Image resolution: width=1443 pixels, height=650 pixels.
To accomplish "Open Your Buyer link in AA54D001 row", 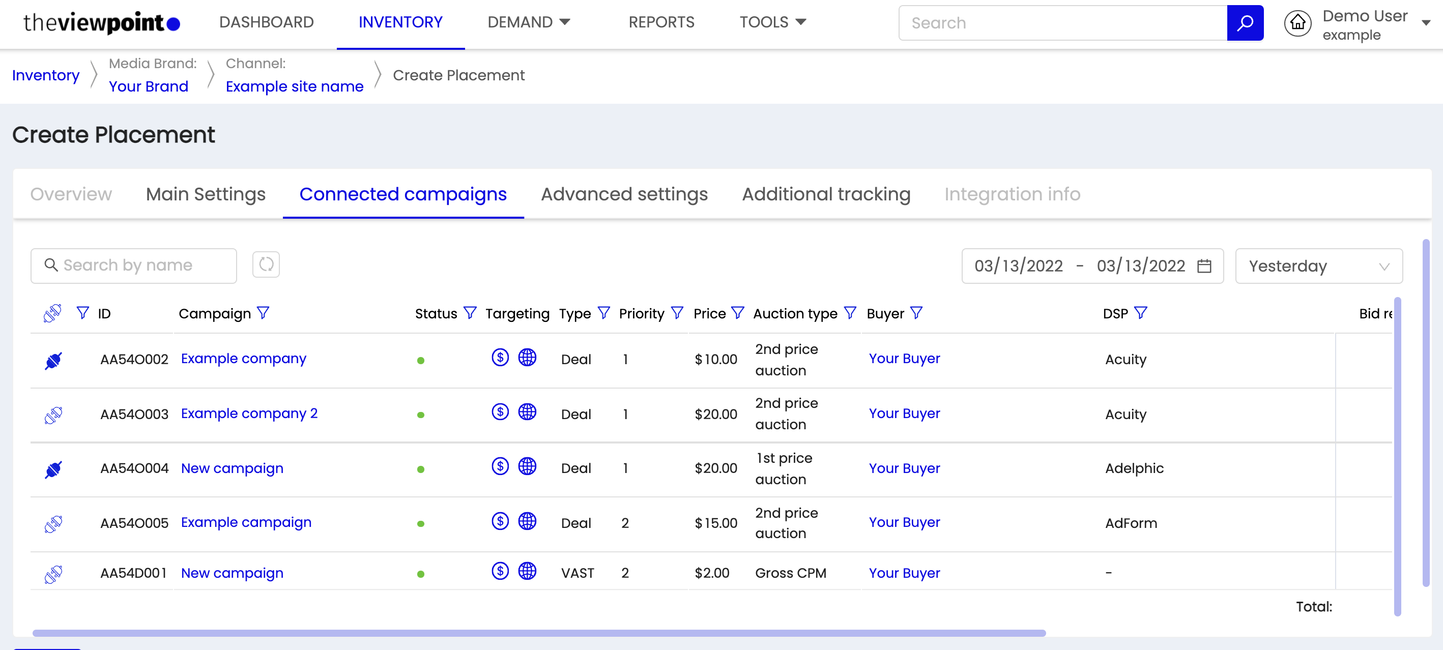I will tap(904, 573).
